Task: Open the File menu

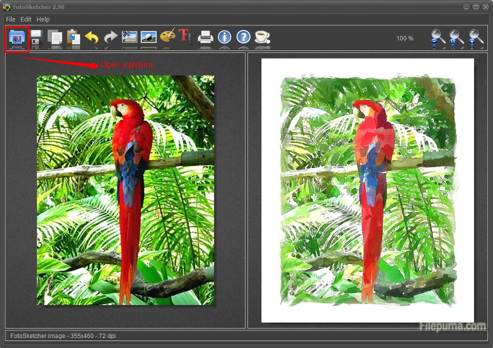Action: (10, 19)
